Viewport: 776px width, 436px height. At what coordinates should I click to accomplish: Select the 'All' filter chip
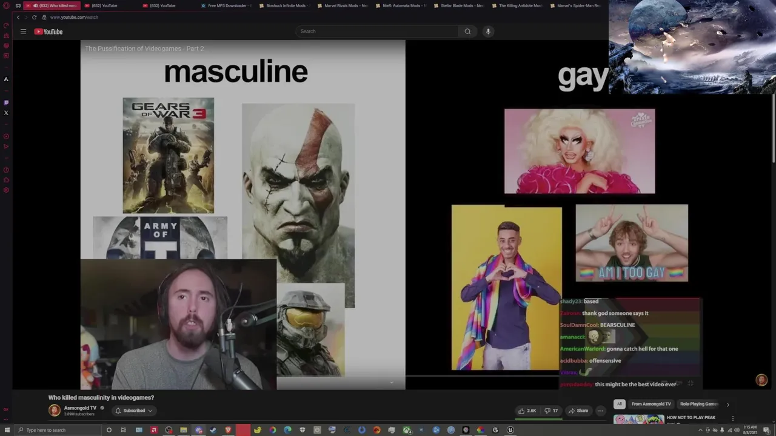619,404
